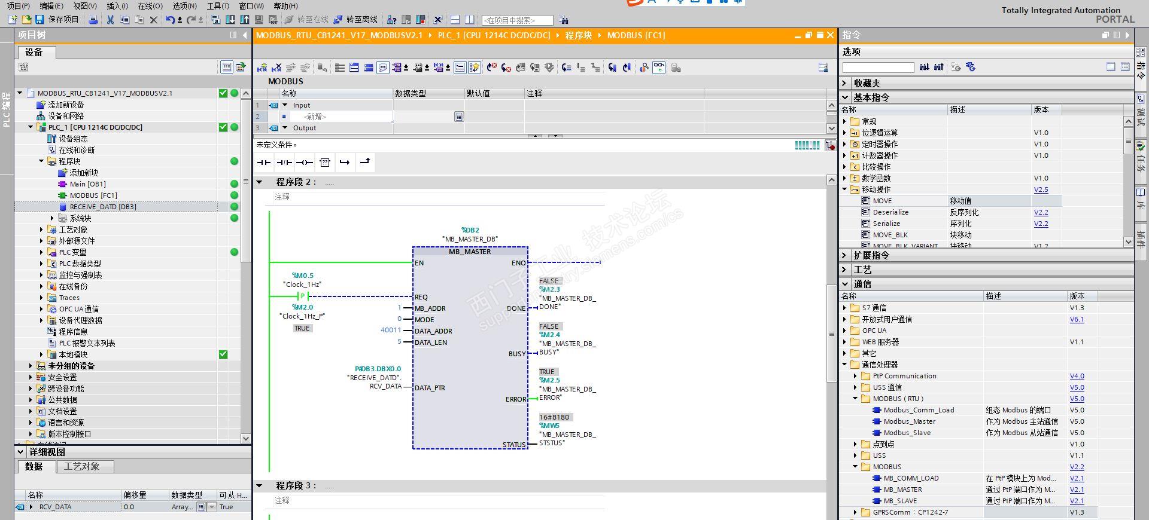Click the V4.0 link for PtP Communication
Viewport: 1149px width, 520px height.
tap(1077, 376)
